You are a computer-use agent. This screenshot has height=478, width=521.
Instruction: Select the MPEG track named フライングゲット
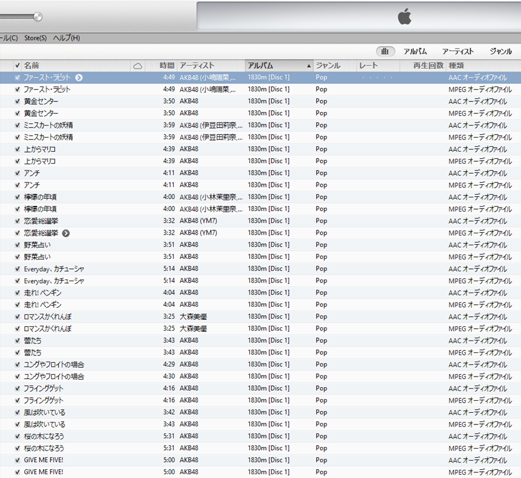tap(43, 400)
